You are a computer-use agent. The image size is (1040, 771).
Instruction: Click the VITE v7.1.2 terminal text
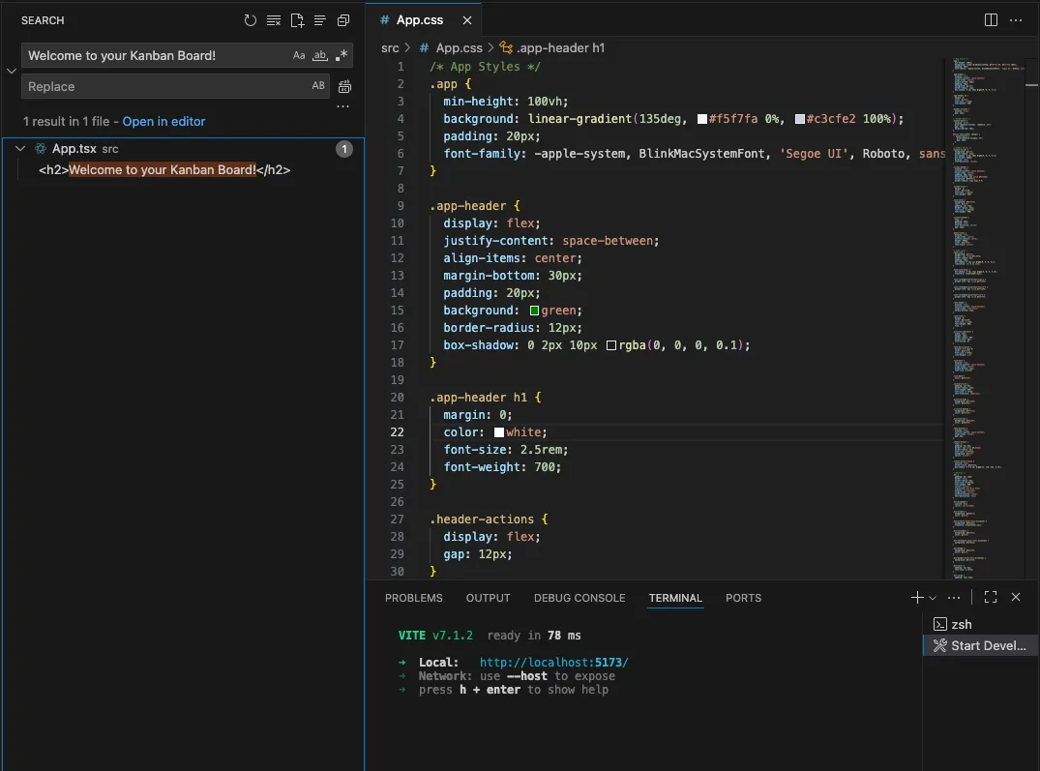(435, 636)
